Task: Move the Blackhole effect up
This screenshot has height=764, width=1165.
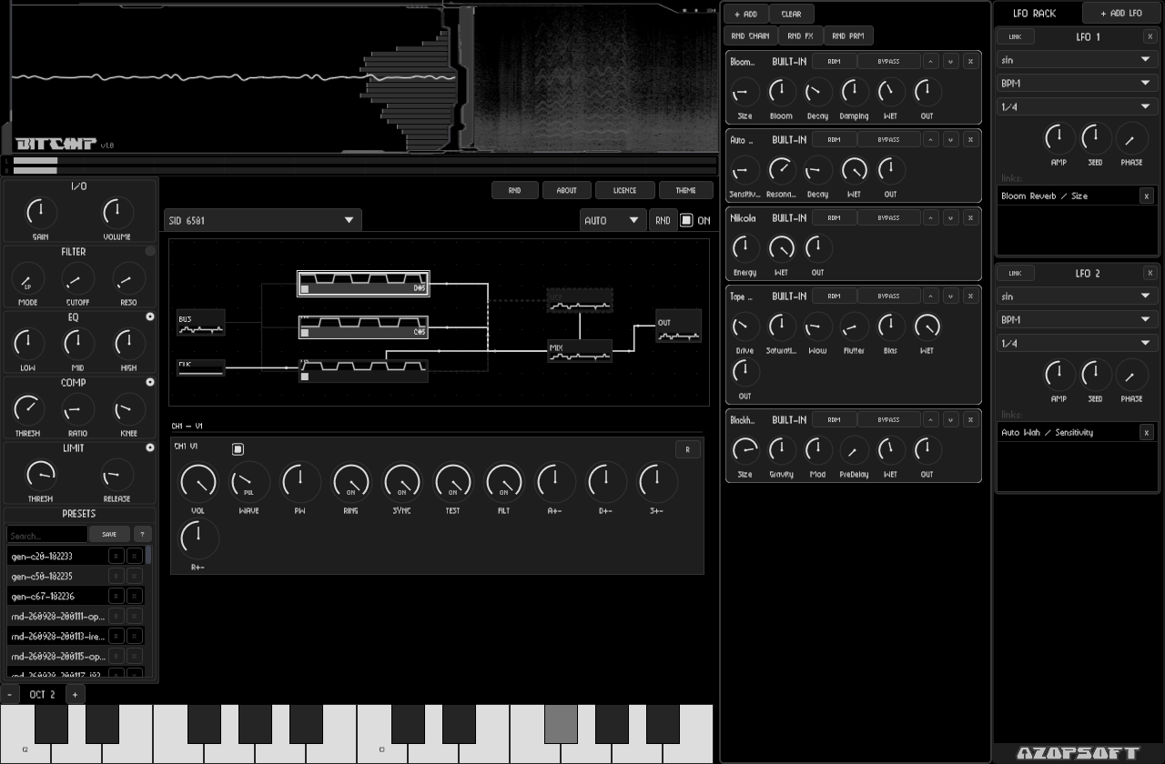Action: coord(931,420)
